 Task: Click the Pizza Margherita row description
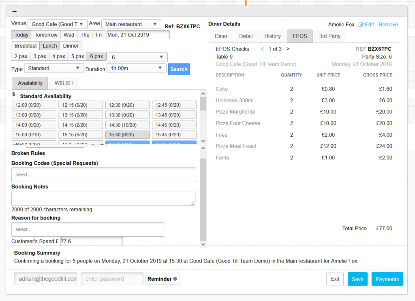pos(235,112)
